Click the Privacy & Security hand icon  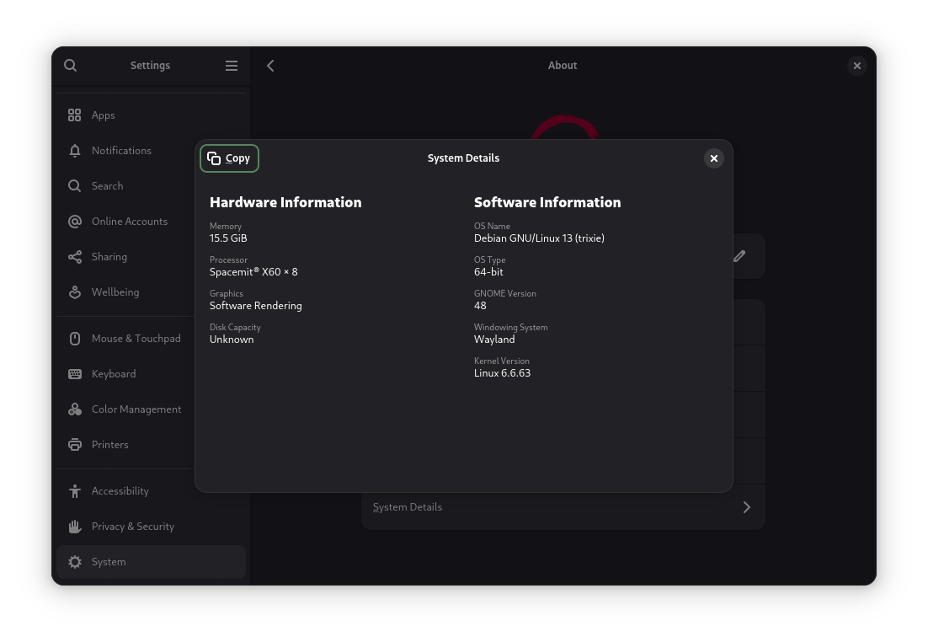[x=75, y=527]
